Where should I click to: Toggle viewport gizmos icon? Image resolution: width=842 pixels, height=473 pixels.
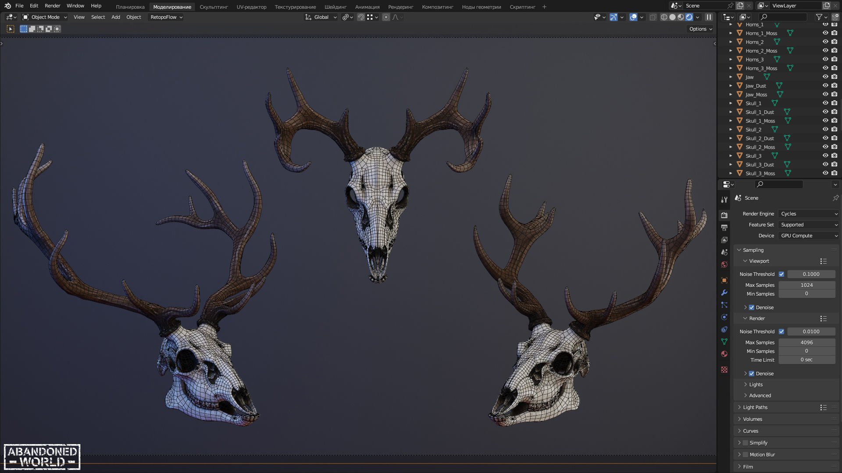614,17
